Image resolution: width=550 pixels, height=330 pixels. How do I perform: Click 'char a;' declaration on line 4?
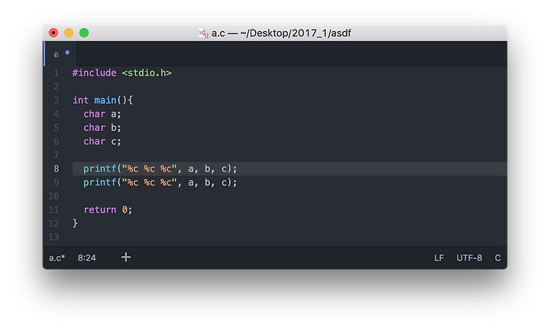coord(102,114)
